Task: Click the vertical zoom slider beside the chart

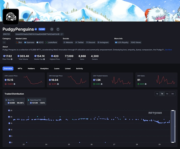Action: [173, 126]
